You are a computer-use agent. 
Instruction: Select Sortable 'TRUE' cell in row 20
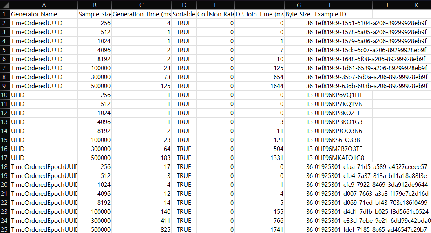point(184,184)
